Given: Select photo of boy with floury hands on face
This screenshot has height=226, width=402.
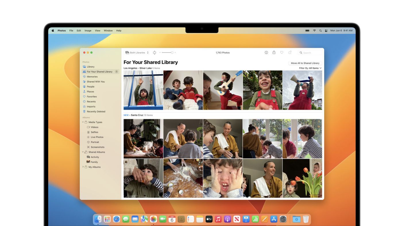Looking at the screenshot, I should coord(223,178).
